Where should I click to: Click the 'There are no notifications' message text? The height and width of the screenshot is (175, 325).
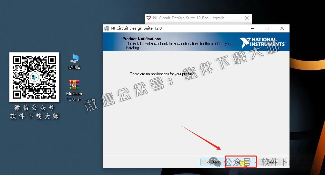tap(162, 74)
